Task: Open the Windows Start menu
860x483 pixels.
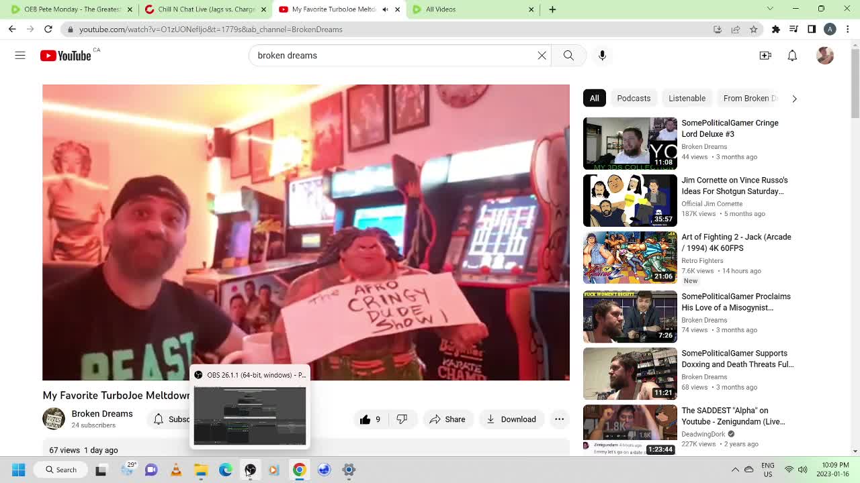Action: point(18,470)
